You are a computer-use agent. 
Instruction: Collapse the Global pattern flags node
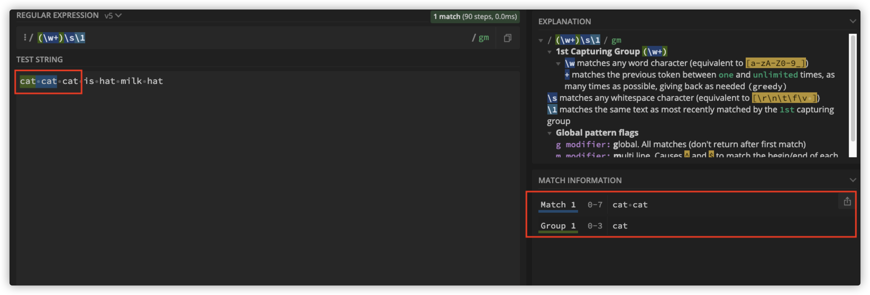550,133
